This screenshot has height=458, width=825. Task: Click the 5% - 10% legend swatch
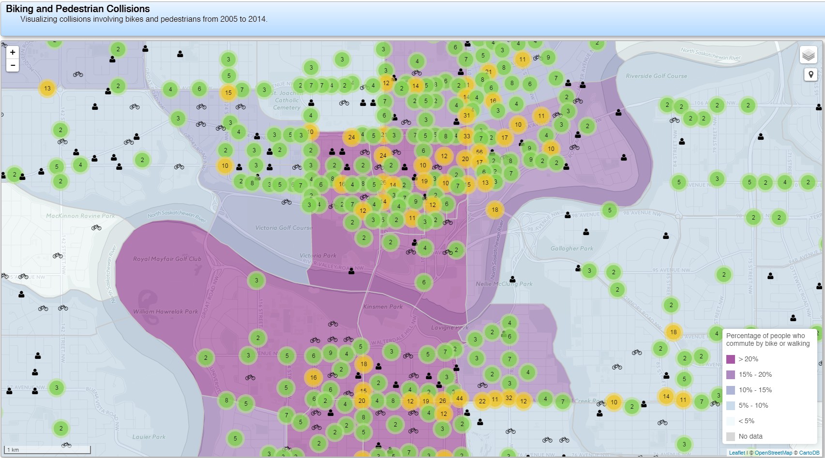click(731, 405)
